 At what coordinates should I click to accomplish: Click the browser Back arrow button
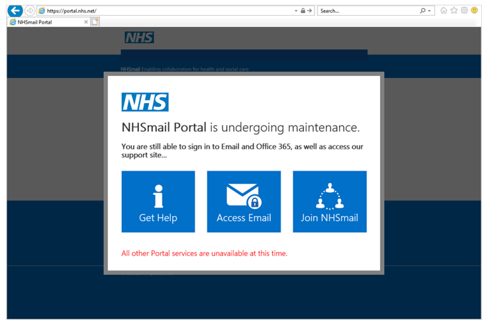tap(15, 11)
